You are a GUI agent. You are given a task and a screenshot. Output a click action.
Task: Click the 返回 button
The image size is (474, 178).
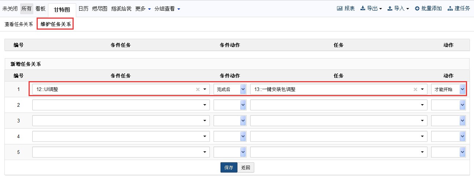coord(245,167)
